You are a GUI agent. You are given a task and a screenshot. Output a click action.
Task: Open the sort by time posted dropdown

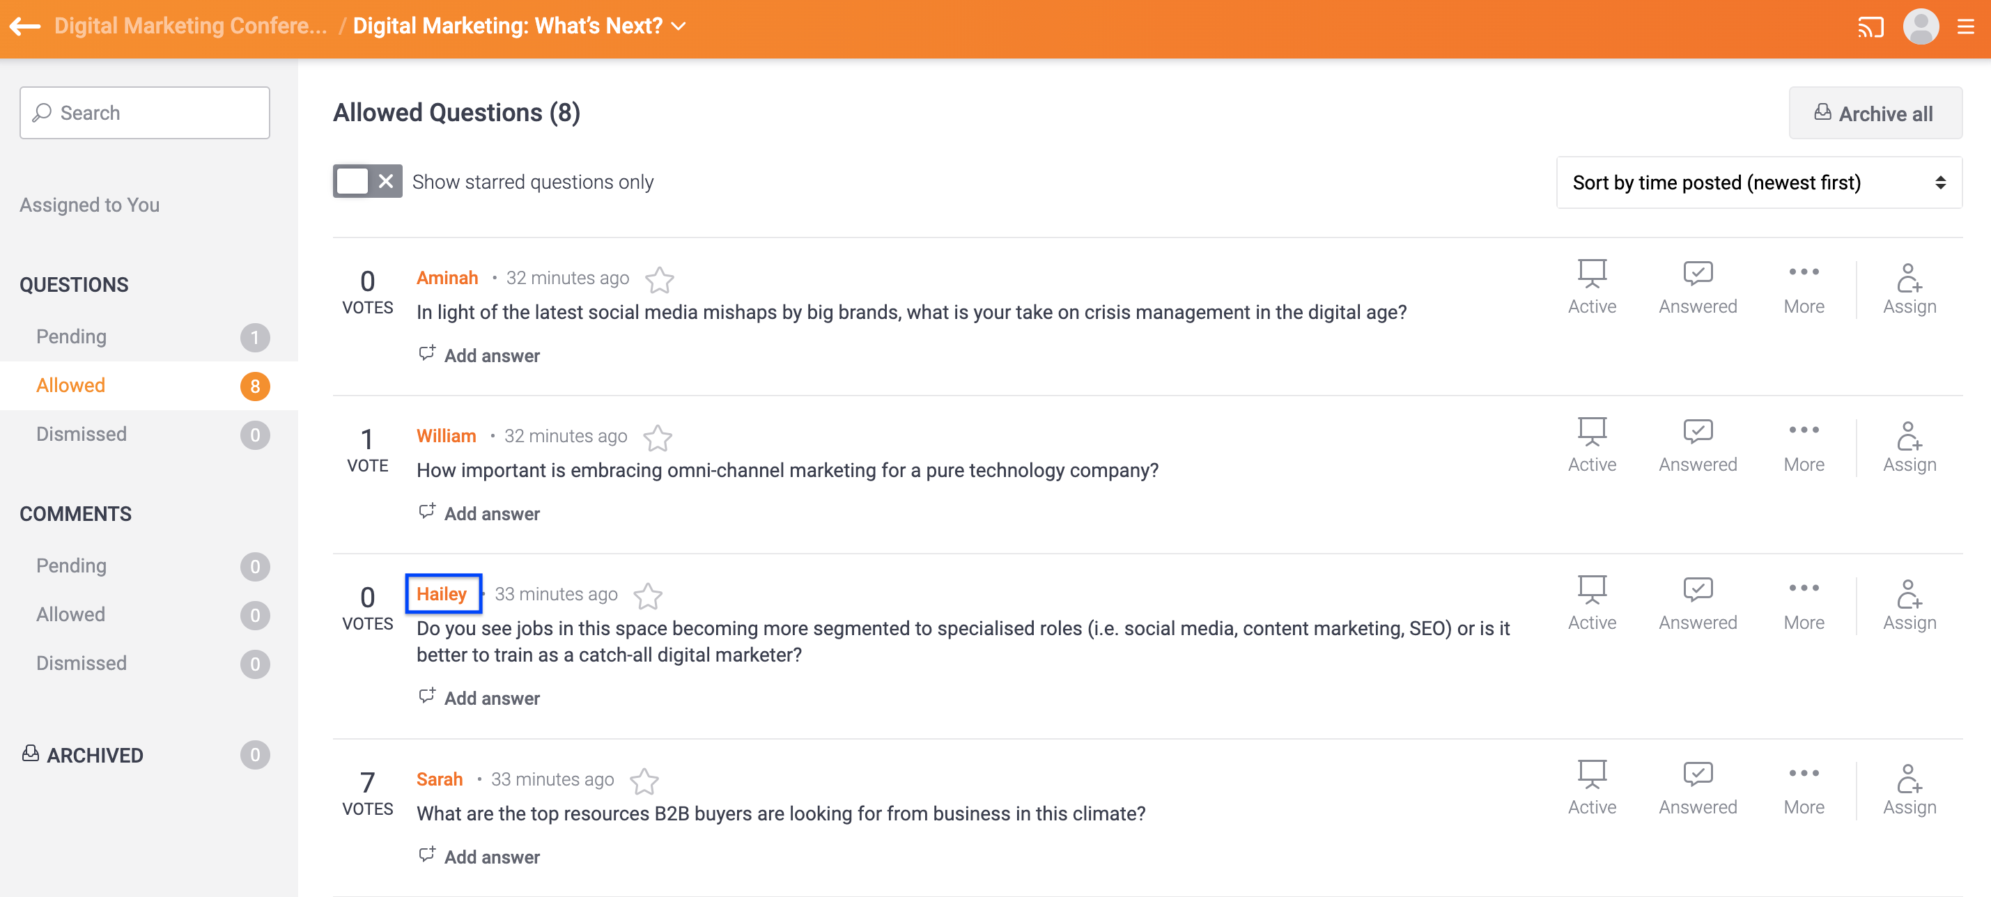[x=1758, y=183]
